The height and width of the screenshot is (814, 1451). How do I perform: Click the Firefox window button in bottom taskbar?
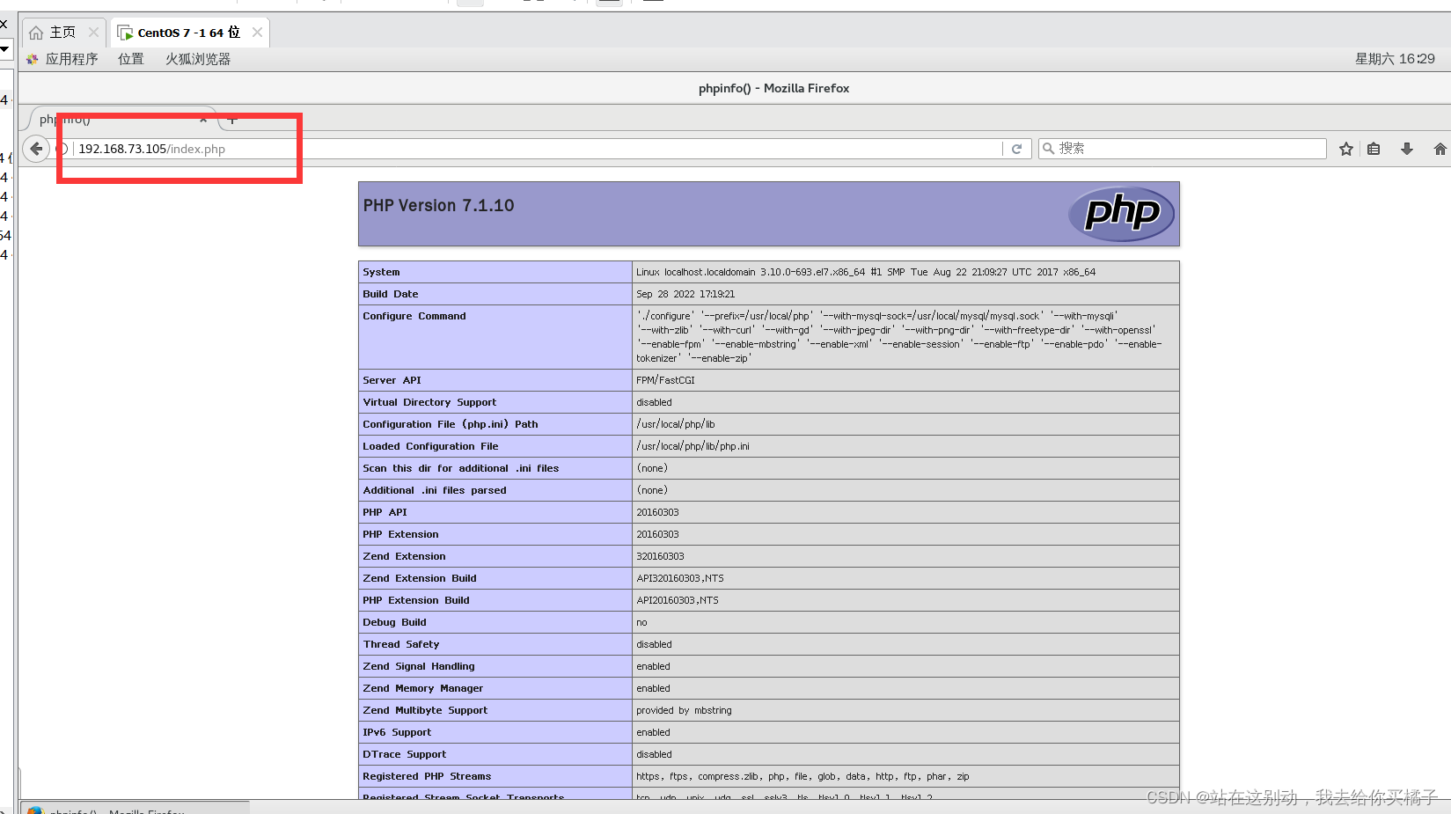106,809
